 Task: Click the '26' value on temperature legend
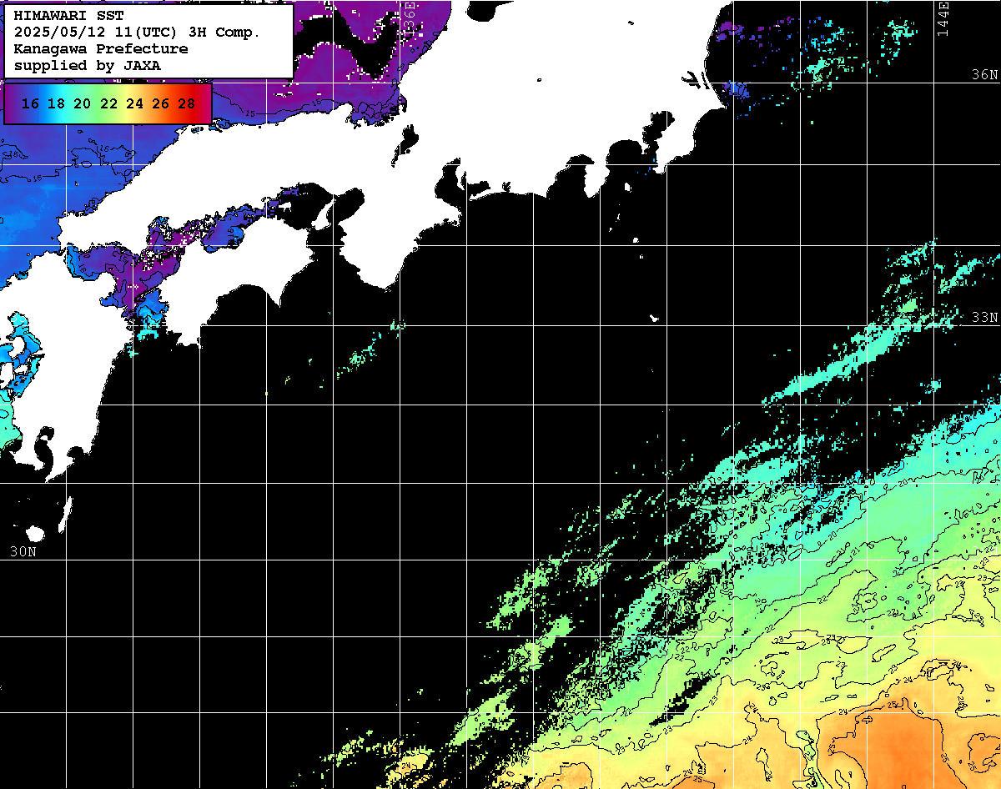[160, 103]
